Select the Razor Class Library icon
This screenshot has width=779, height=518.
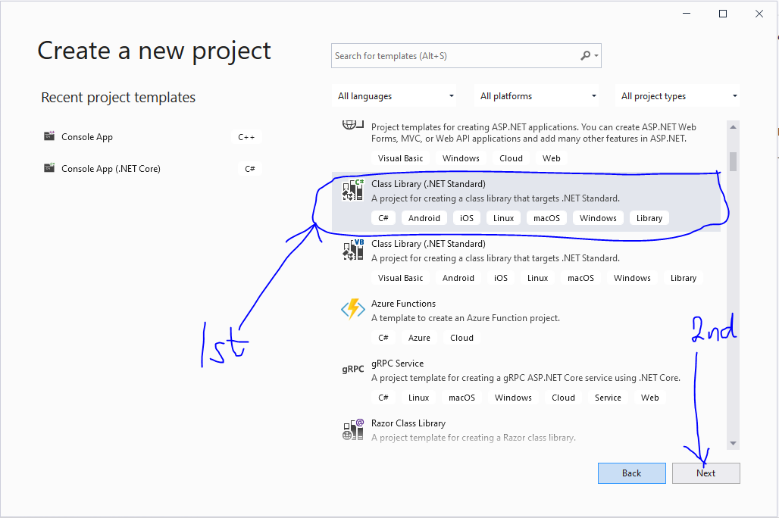click(352, 429)
